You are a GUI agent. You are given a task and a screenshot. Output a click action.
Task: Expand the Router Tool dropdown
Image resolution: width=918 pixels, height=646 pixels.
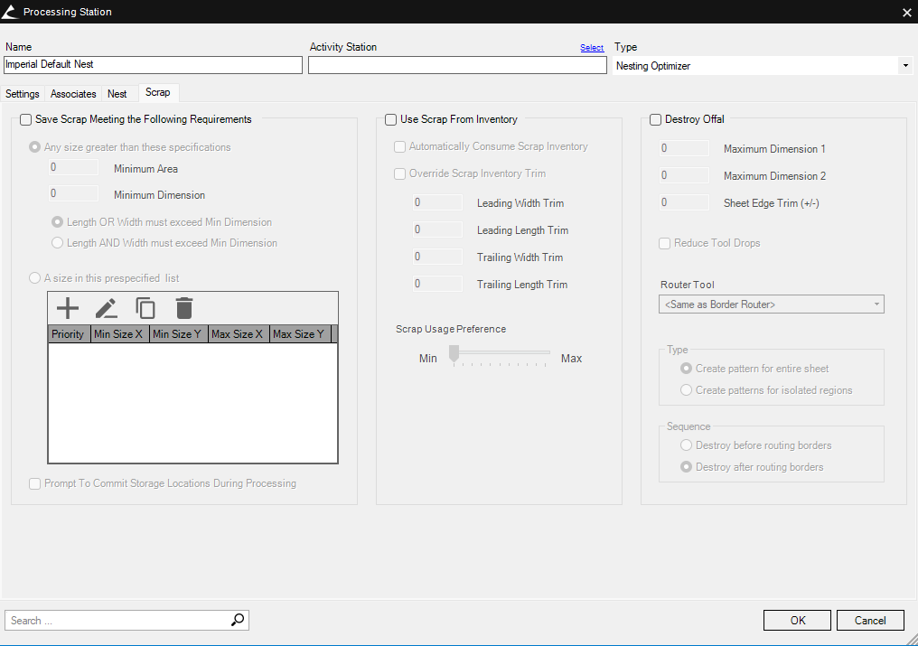(876, 304)
